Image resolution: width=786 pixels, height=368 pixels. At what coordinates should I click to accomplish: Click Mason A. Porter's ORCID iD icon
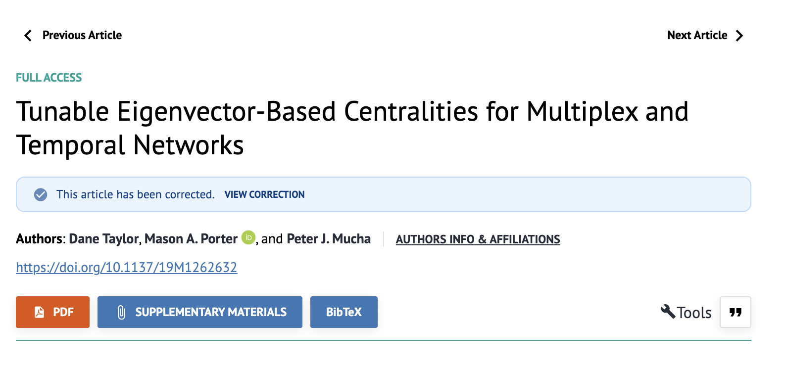(x=248, y=238)
